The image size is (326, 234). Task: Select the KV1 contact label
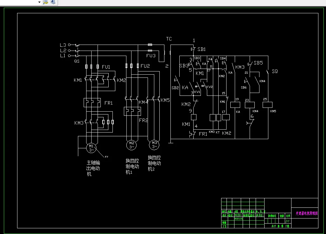pyautogui.click(x=197, y=92)
